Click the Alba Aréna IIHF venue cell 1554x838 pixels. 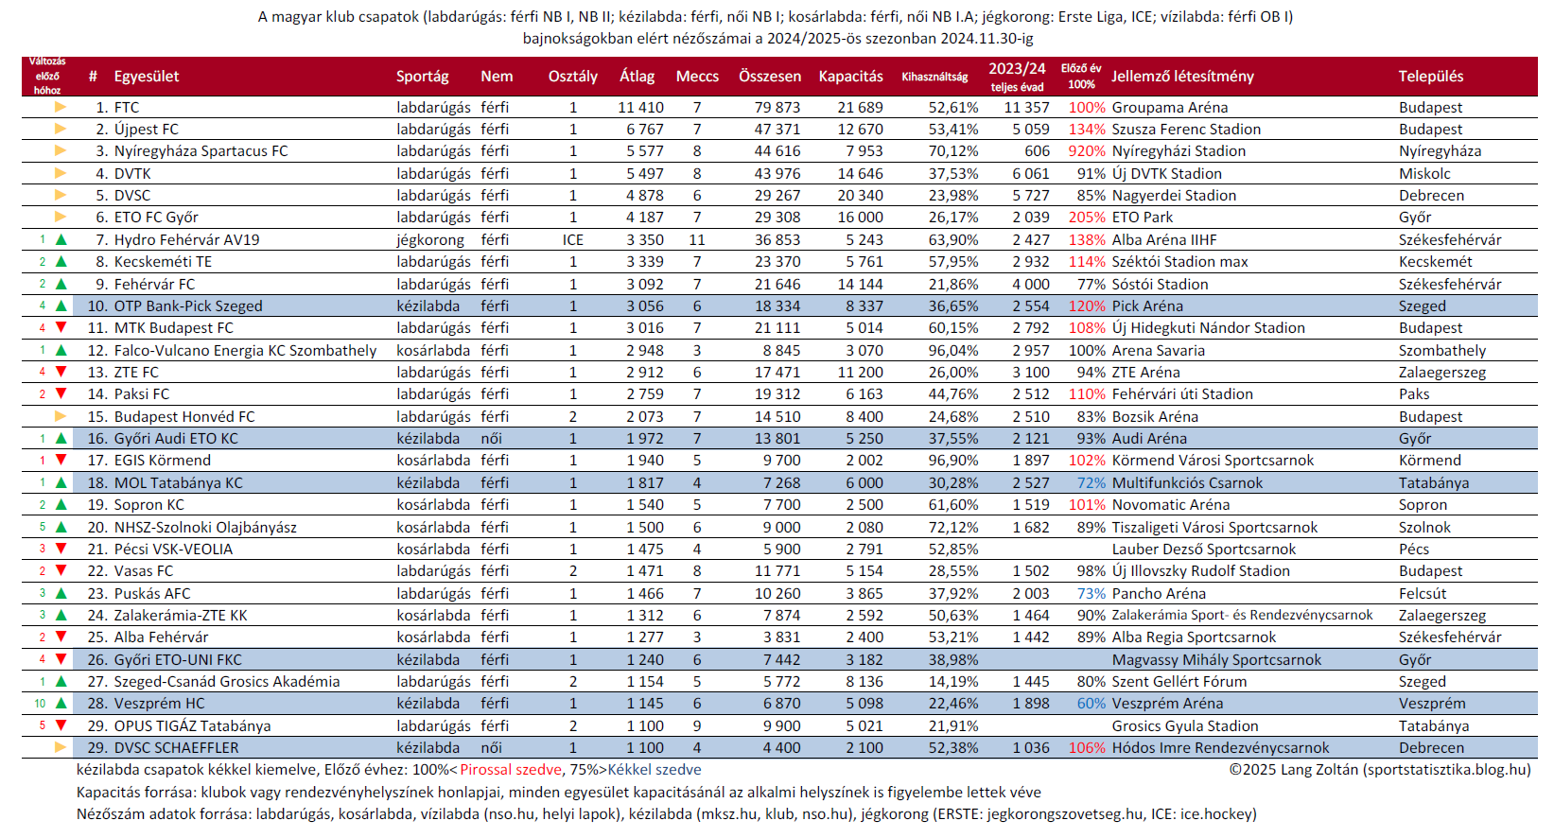coord(1164,239)
